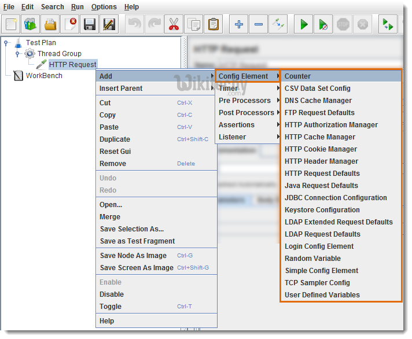Click the Paste clipboard toolbar icon
Screen dimensions: 412x339
click(x=214, y=24)
